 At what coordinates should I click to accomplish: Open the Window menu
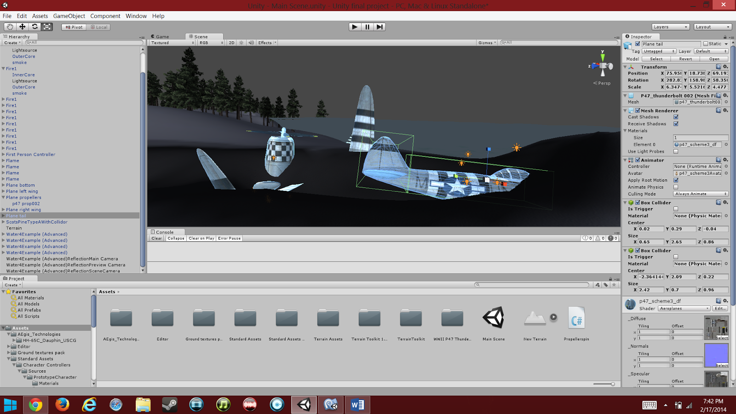coord(136,16)
